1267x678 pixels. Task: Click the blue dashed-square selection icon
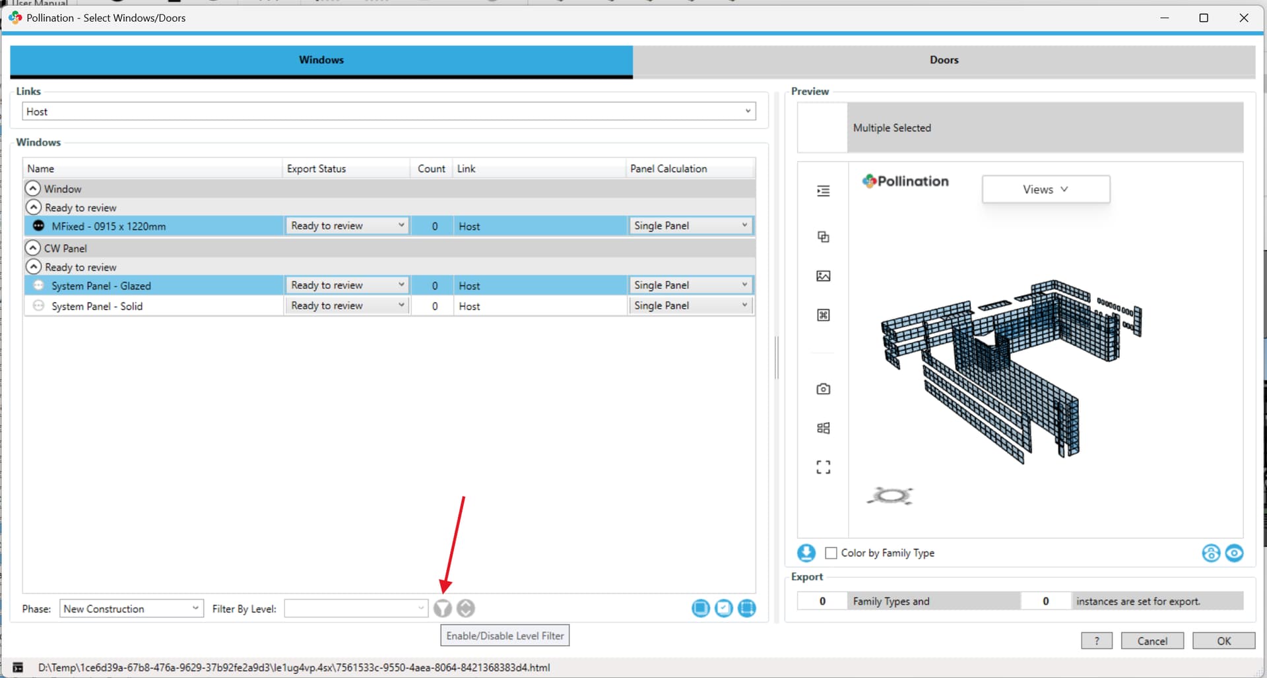point(747,608)
